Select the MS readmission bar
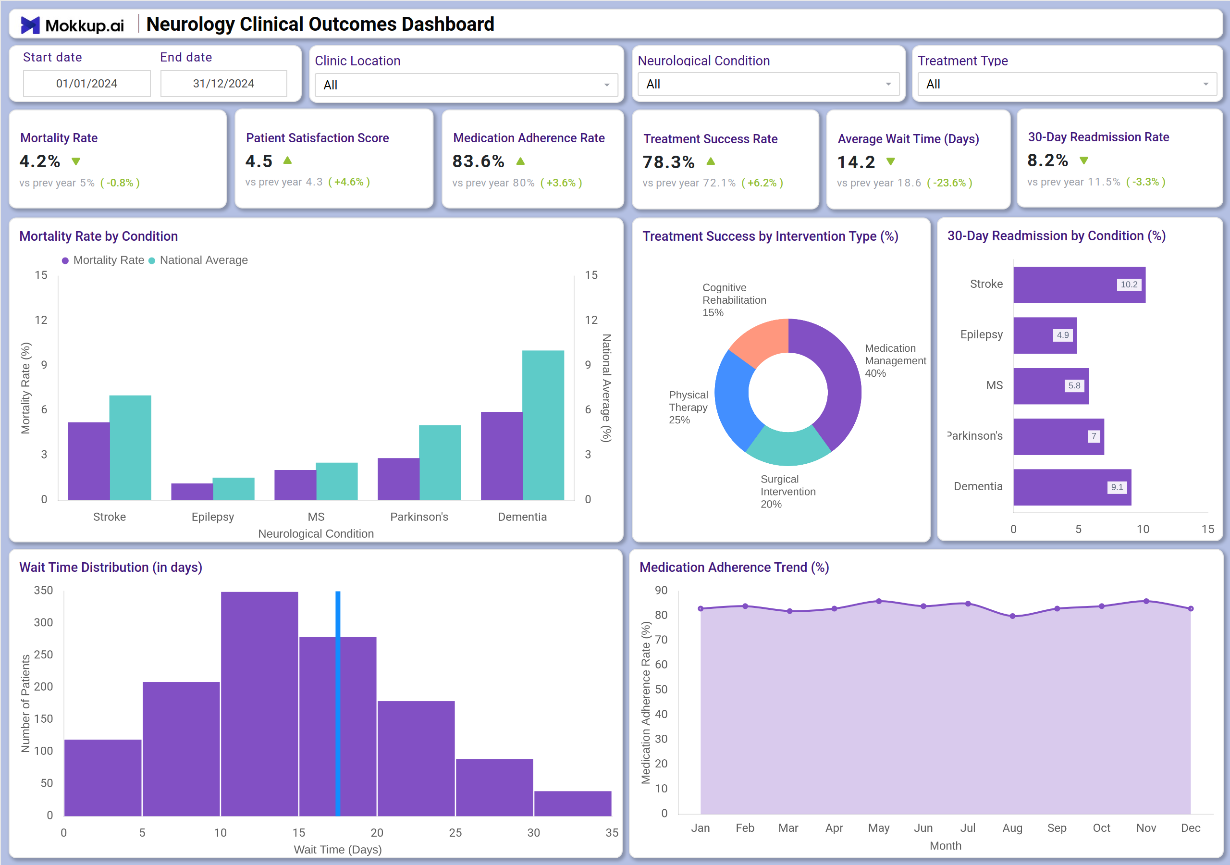1230x865 pixels. (x=1051, y=386)
